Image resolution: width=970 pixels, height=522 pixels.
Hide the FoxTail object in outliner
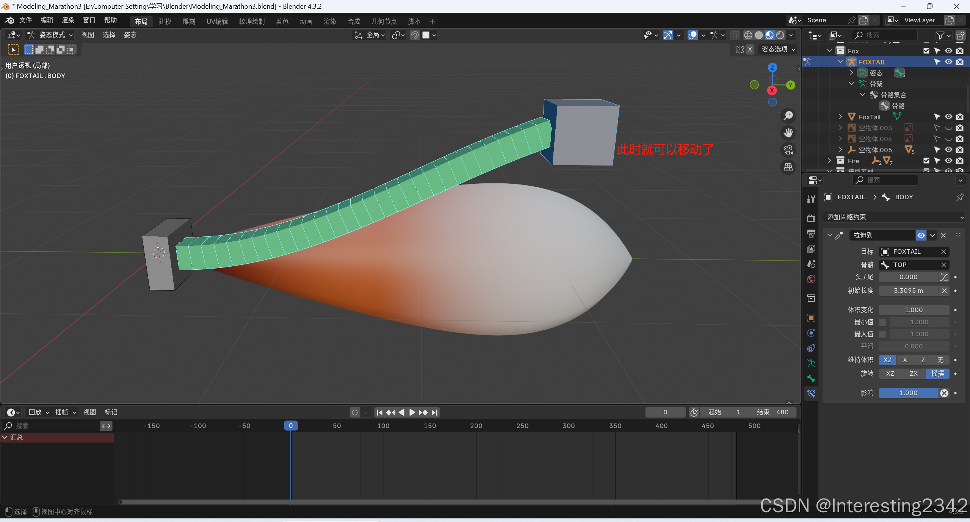coord(948,117)
